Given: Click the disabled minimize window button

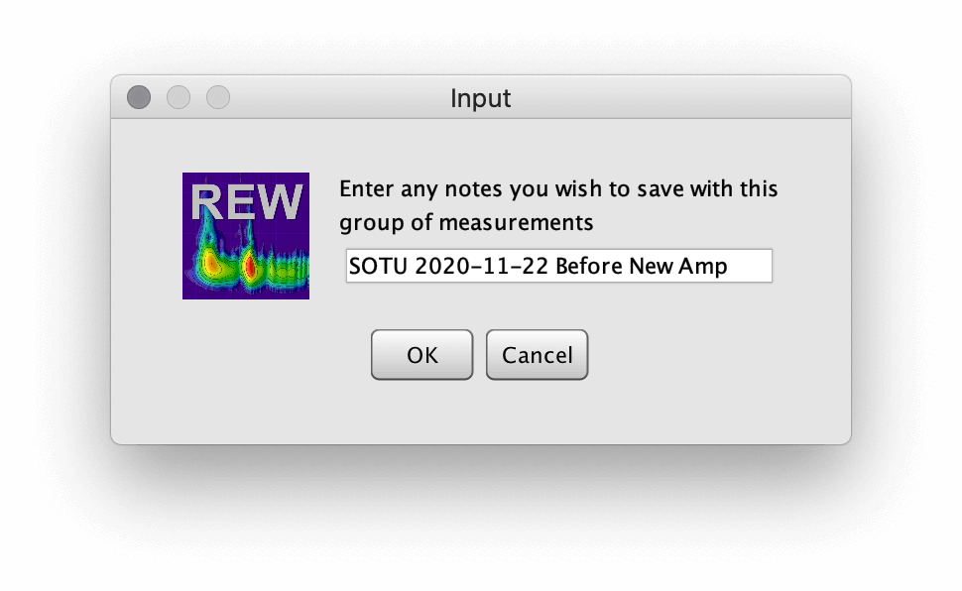Looking at the screenshot, I should (179, 97).
